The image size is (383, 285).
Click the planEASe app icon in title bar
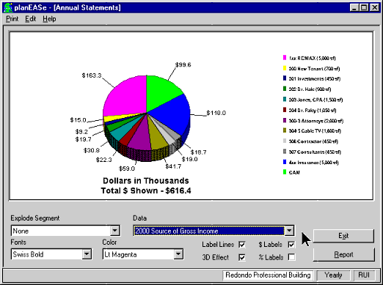(x=8, y=7)
